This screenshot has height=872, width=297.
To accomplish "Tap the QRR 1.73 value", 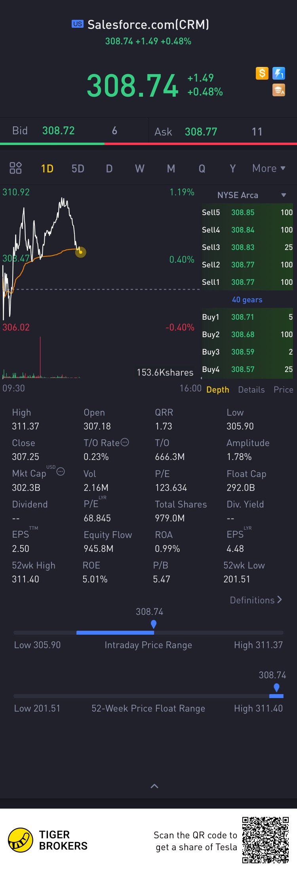I will pos(164,426).
